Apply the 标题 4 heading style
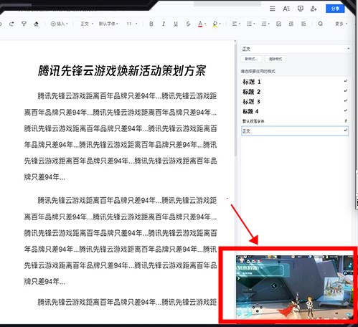This screenshot has width=358, height=327. point(295,111)
